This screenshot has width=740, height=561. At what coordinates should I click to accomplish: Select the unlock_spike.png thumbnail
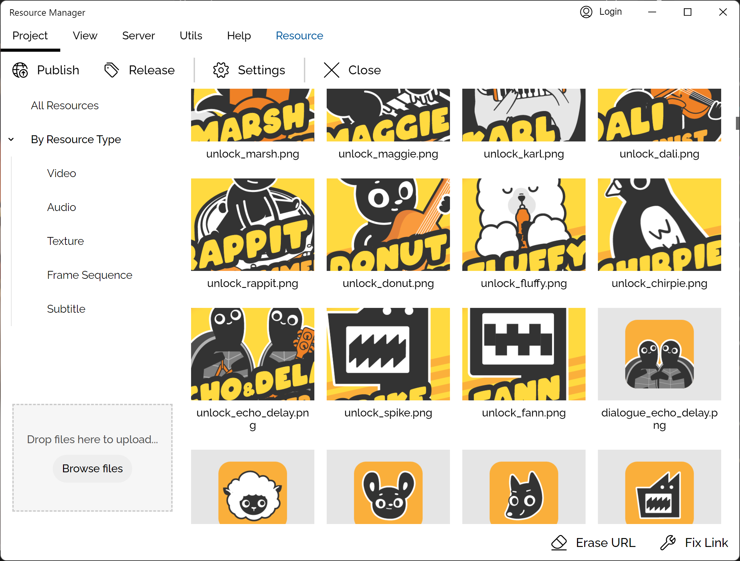tap(388, 354)
